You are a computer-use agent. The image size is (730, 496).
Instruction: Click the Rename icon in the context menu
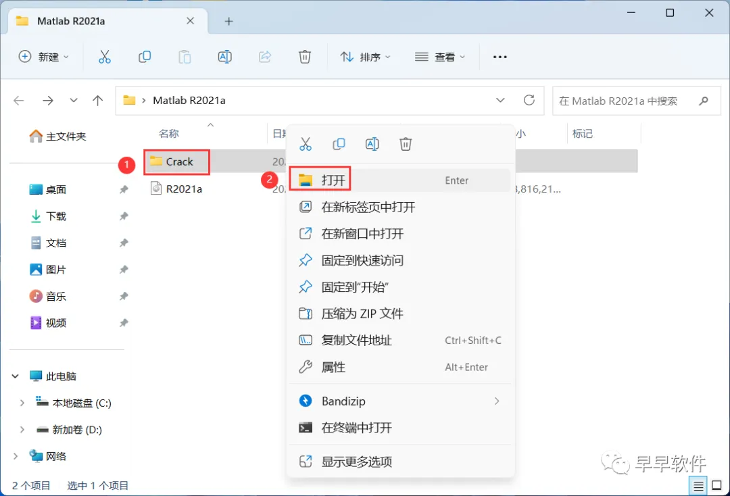click(x=372, y=144)
